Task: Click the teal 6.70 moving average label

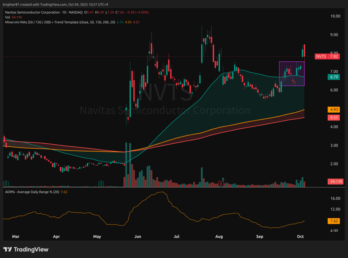Action: 334,77
